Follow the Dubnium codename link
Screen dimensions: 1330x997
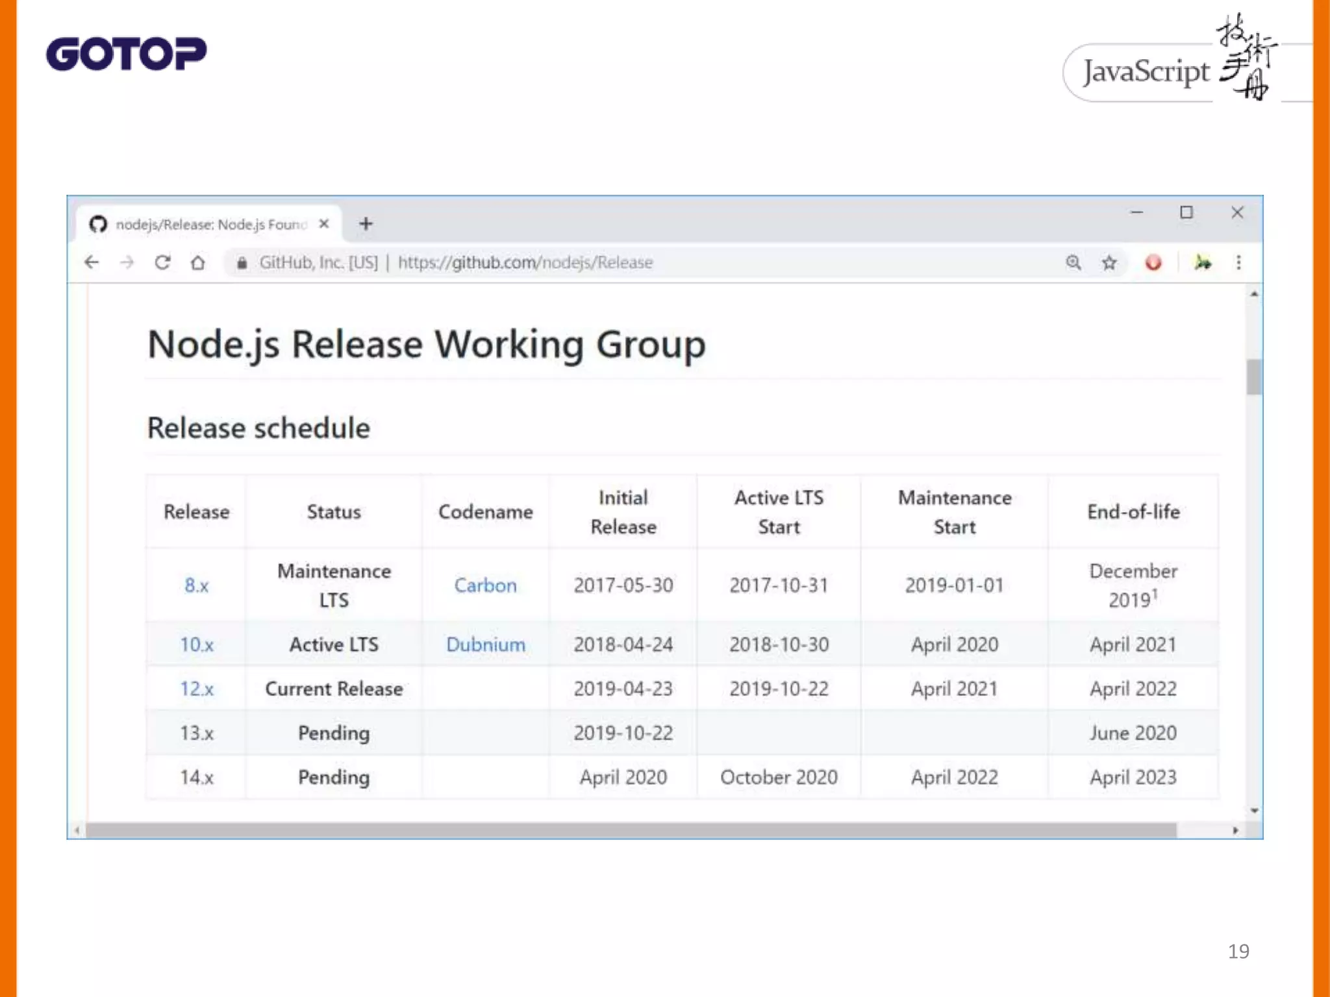pos(485,645)
